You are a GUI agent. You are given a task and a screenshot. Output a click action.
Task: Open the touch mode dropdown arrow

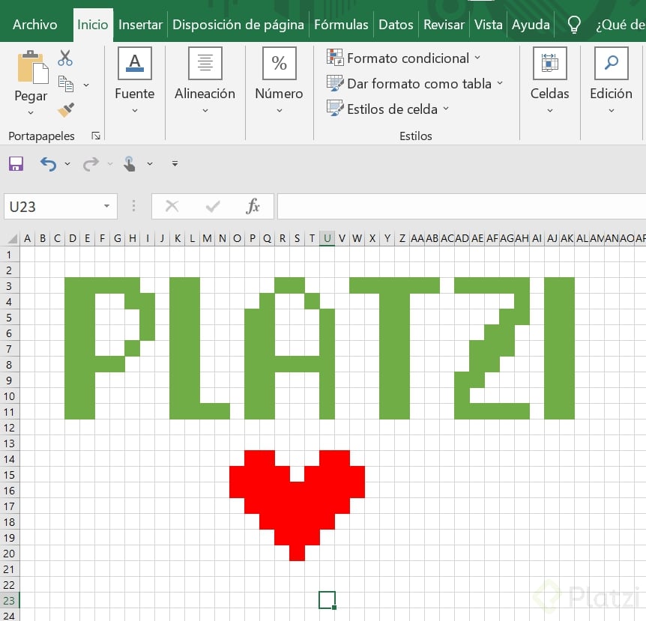pyautogui.click(x=150, y=164)
